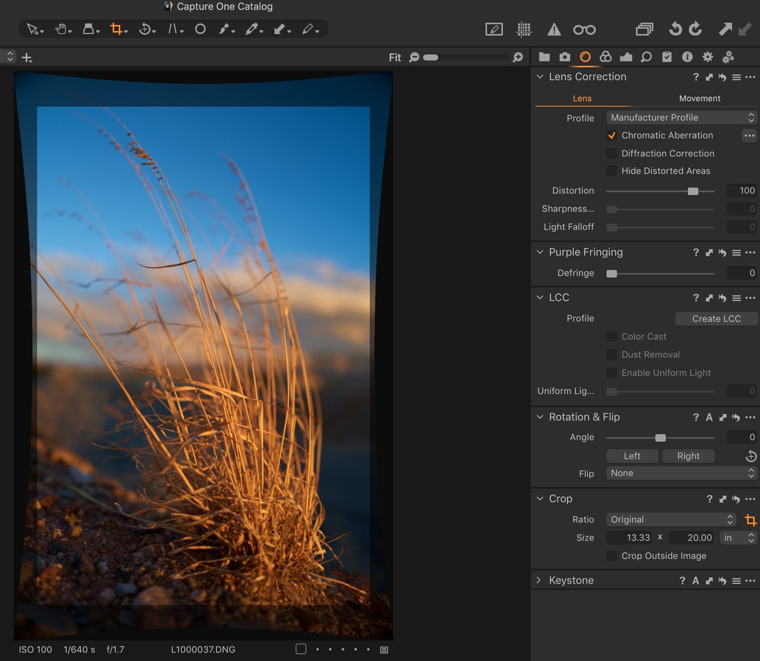Click the crop width size field

[x=629, y=538]
